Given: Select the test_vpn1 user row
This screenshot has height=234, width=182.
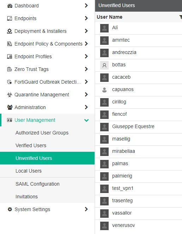Looking at the screenshot, I should click(138, 189).
